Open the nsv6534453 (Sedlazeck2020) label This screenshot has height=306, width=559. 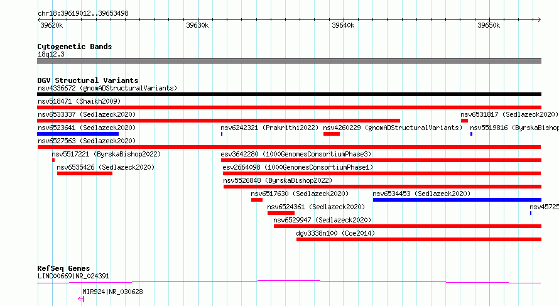(x=421, y=194)
